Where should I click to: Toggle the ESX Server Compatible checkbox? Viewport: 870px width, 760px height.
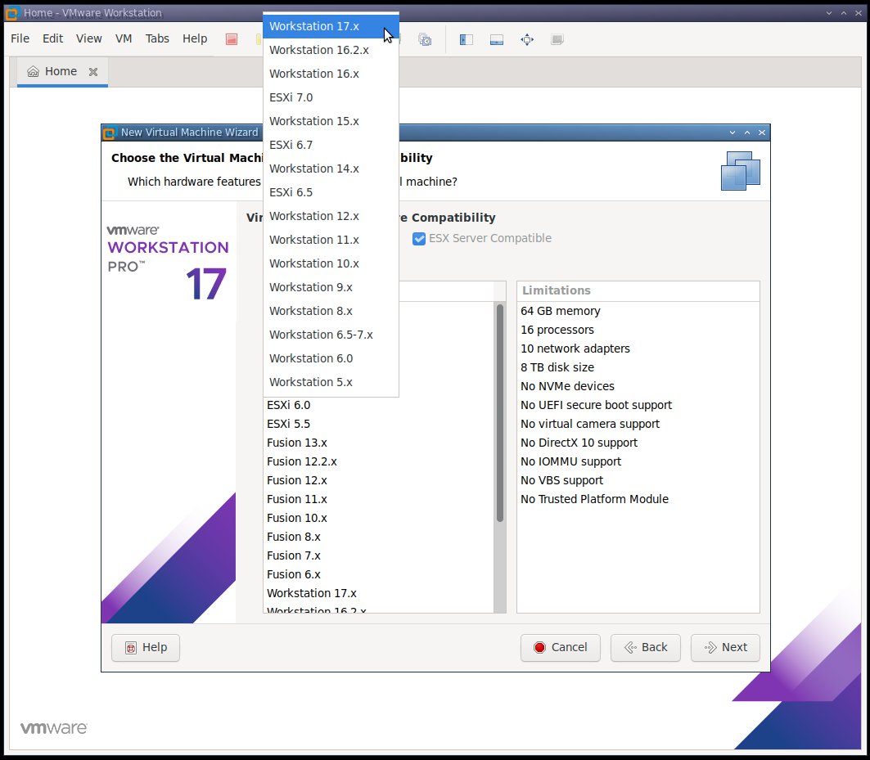click(x=419, y=239)
